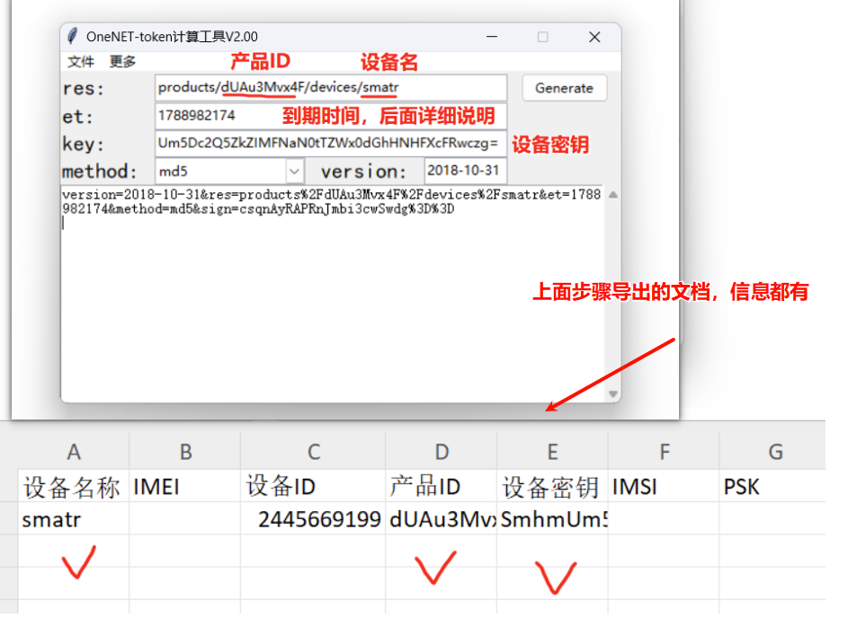Select the 2445669199 device ID cell
The image size is (848, 618).
[x=313, y=519]
